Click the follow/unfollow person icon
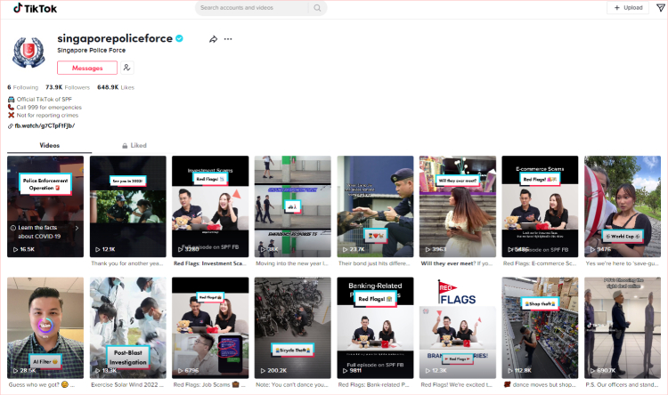Image resolution: width=668 pixels, height=395 pixels. [127, 68]
